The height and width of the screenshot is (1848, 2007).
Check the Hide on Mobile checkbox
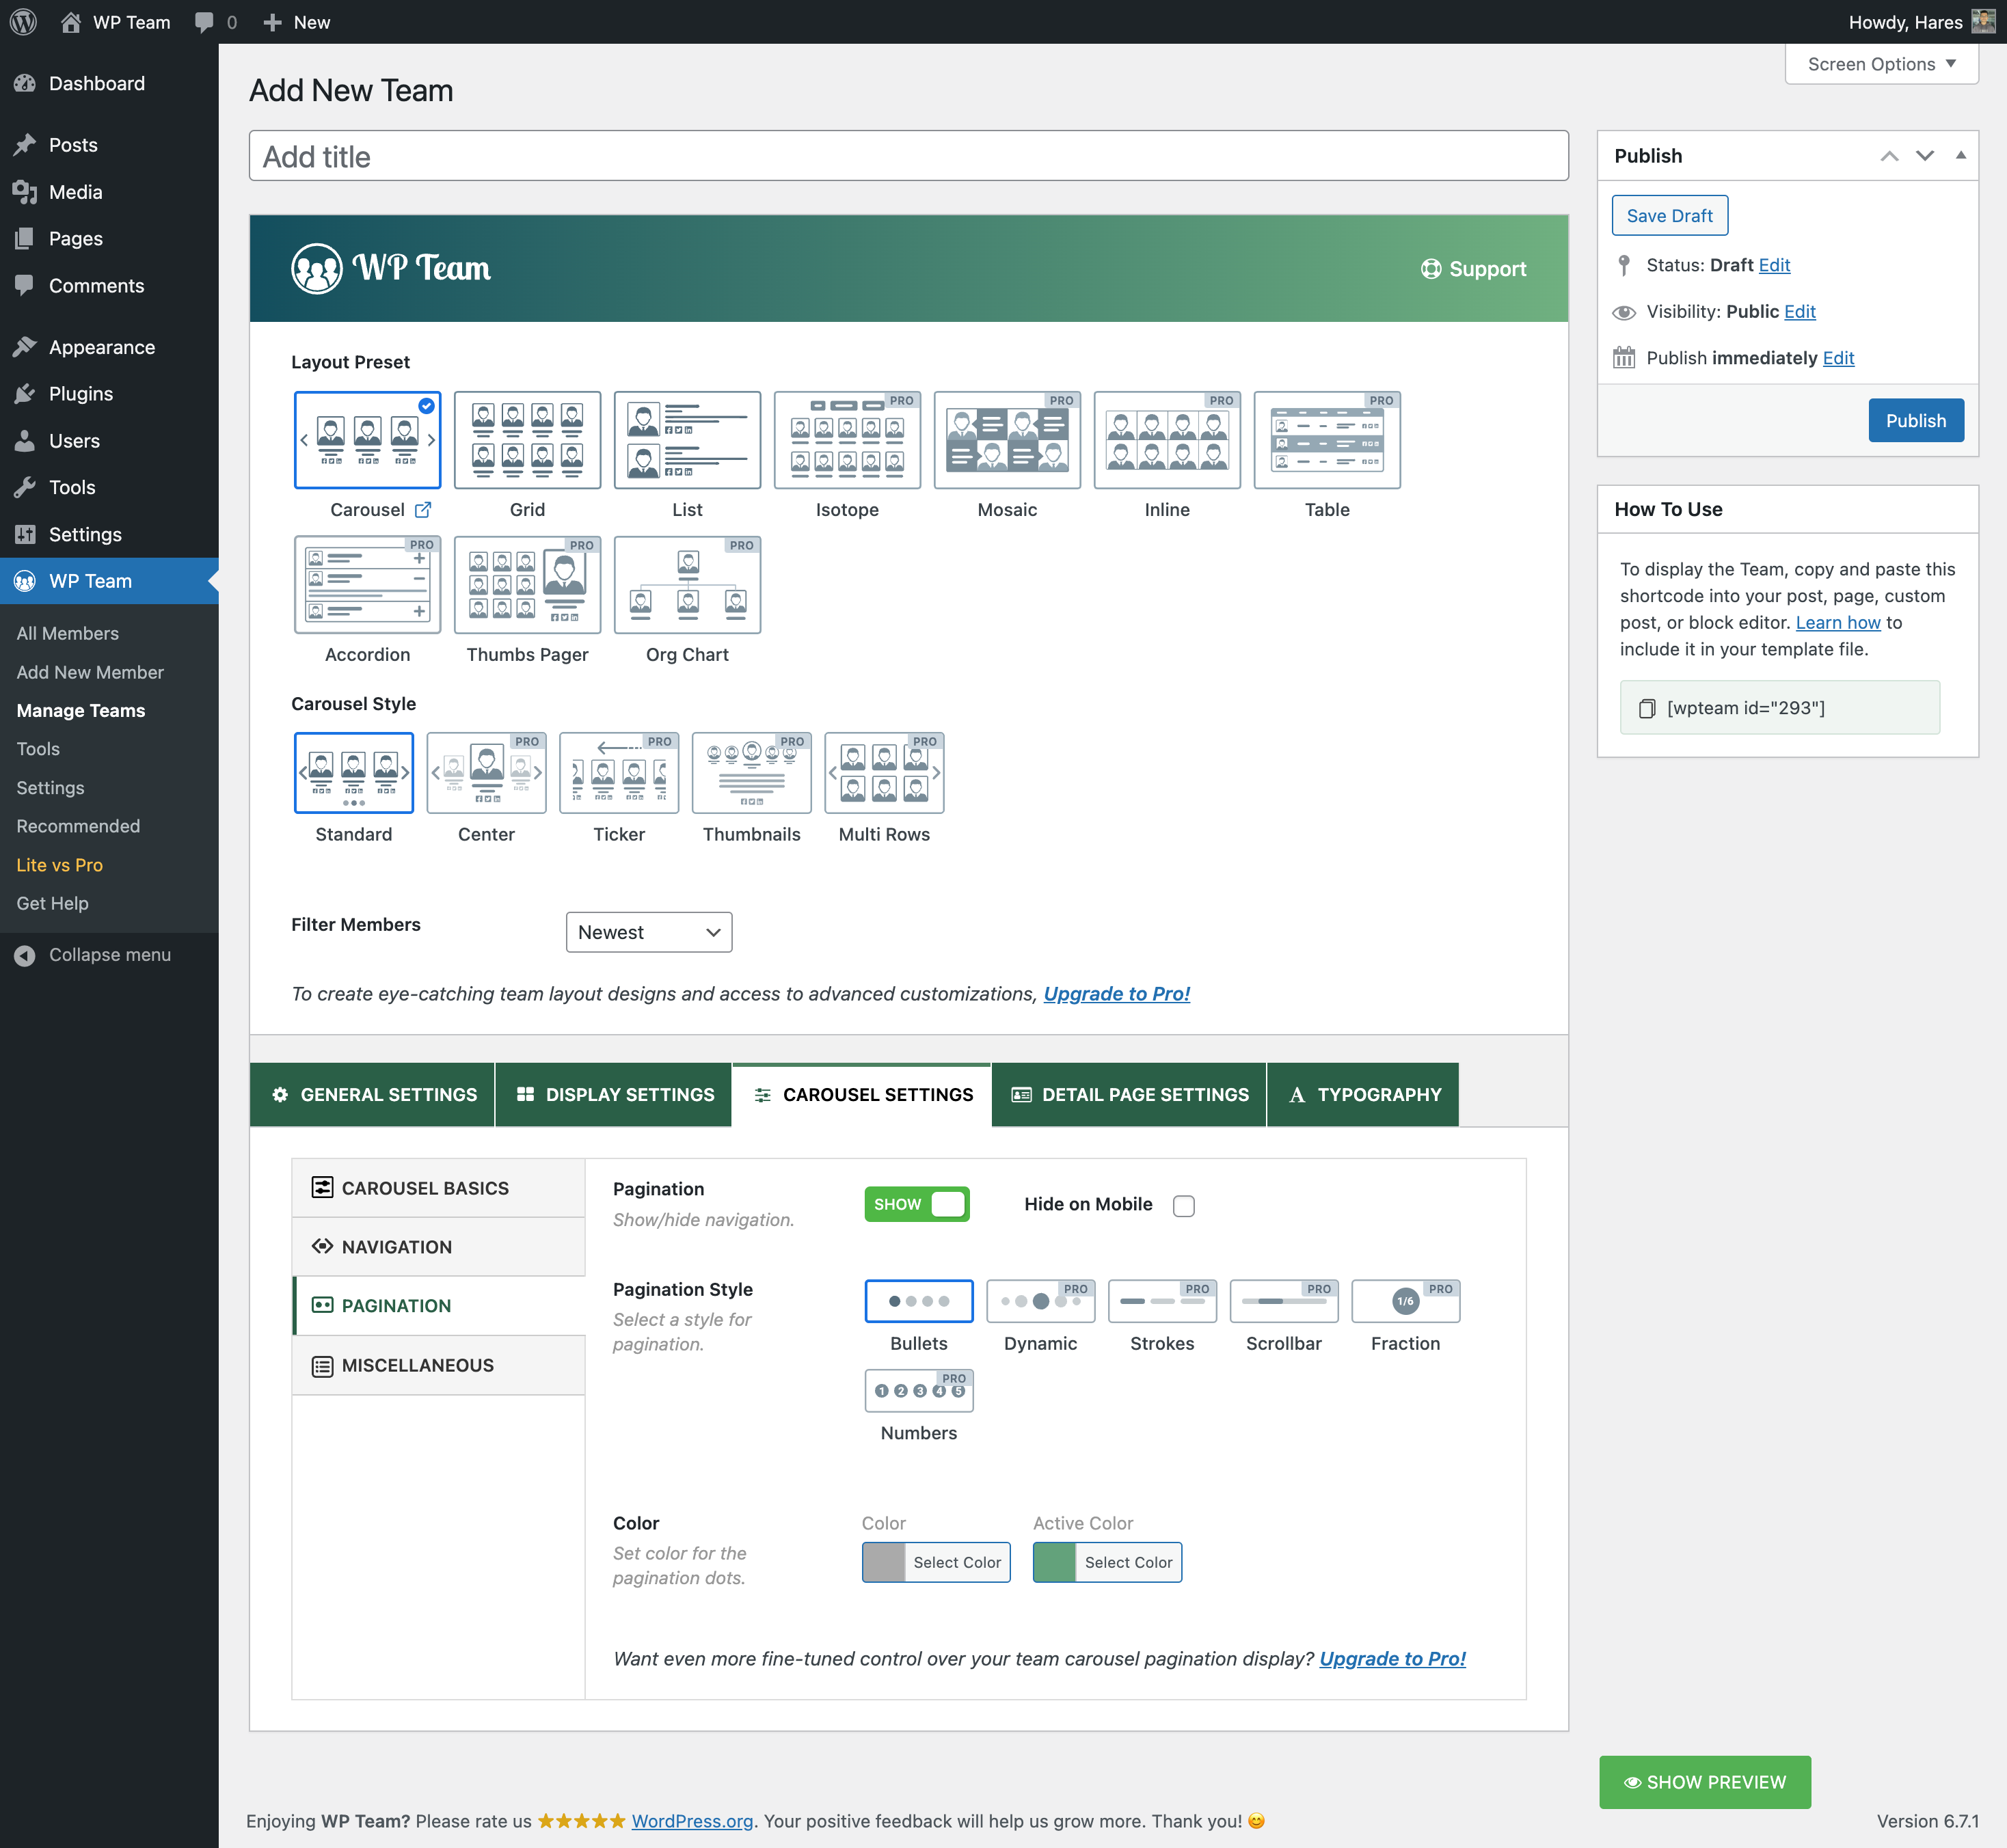click(x=1184, y=1206)
